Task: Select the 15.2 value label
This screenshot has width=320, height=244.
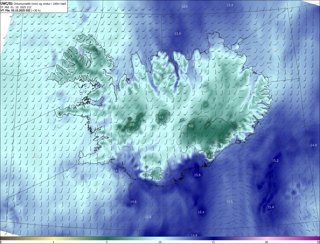Action: coord(275,160)
